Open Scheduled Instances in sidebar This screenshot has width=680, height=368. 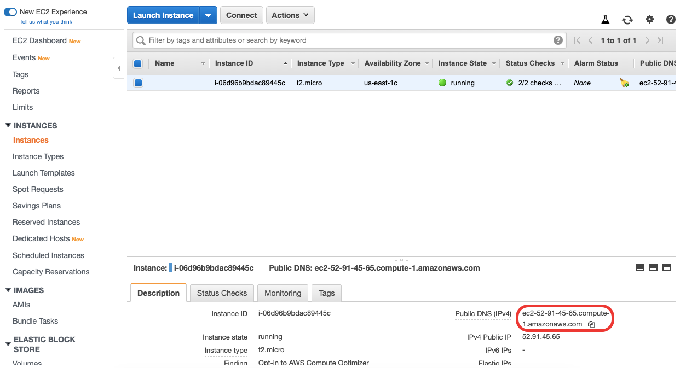[48, 255]
